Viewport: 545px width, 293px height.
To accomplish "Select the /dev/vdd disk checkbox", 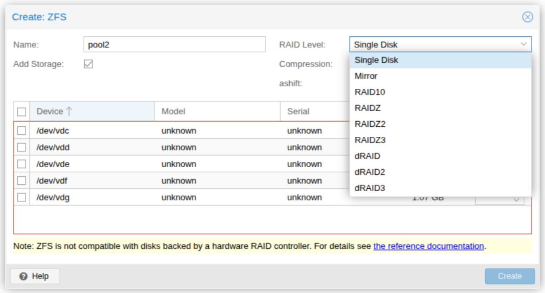I will [x=22, y=148].
